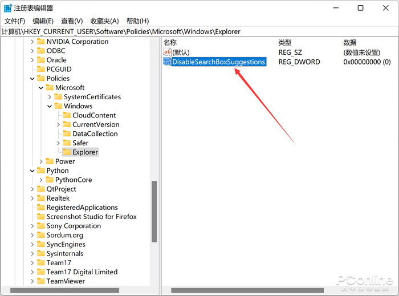Open the 编辑(E) menu
Image resolution: width=399 pixels, height=296 pixels.
tap(43, 21)
